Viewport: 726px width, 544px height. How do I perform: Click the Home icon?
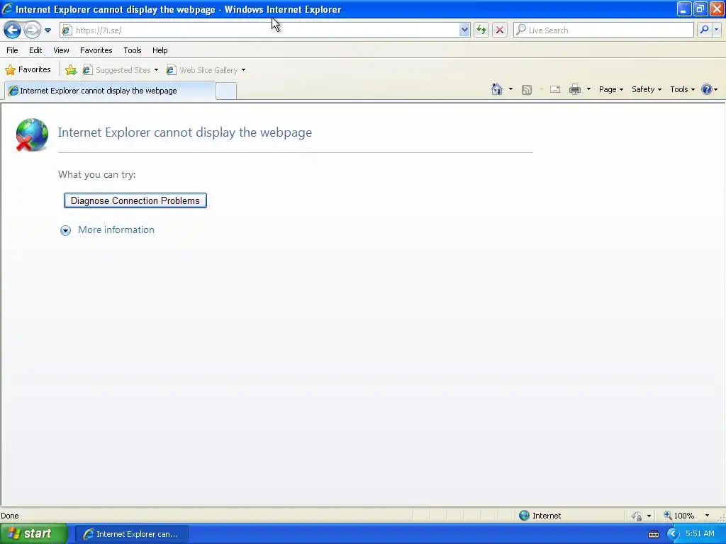(x=497, y=89)
